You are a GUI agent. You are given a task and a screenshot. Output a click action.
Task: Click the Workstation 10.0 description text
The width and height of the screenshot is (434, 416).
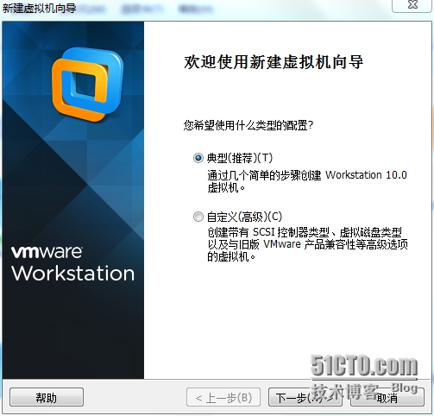307,181
